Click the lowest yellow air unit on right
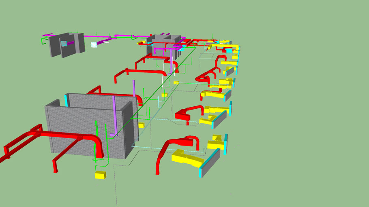Viewport: 369px width, 207px height. click(187, 157)
